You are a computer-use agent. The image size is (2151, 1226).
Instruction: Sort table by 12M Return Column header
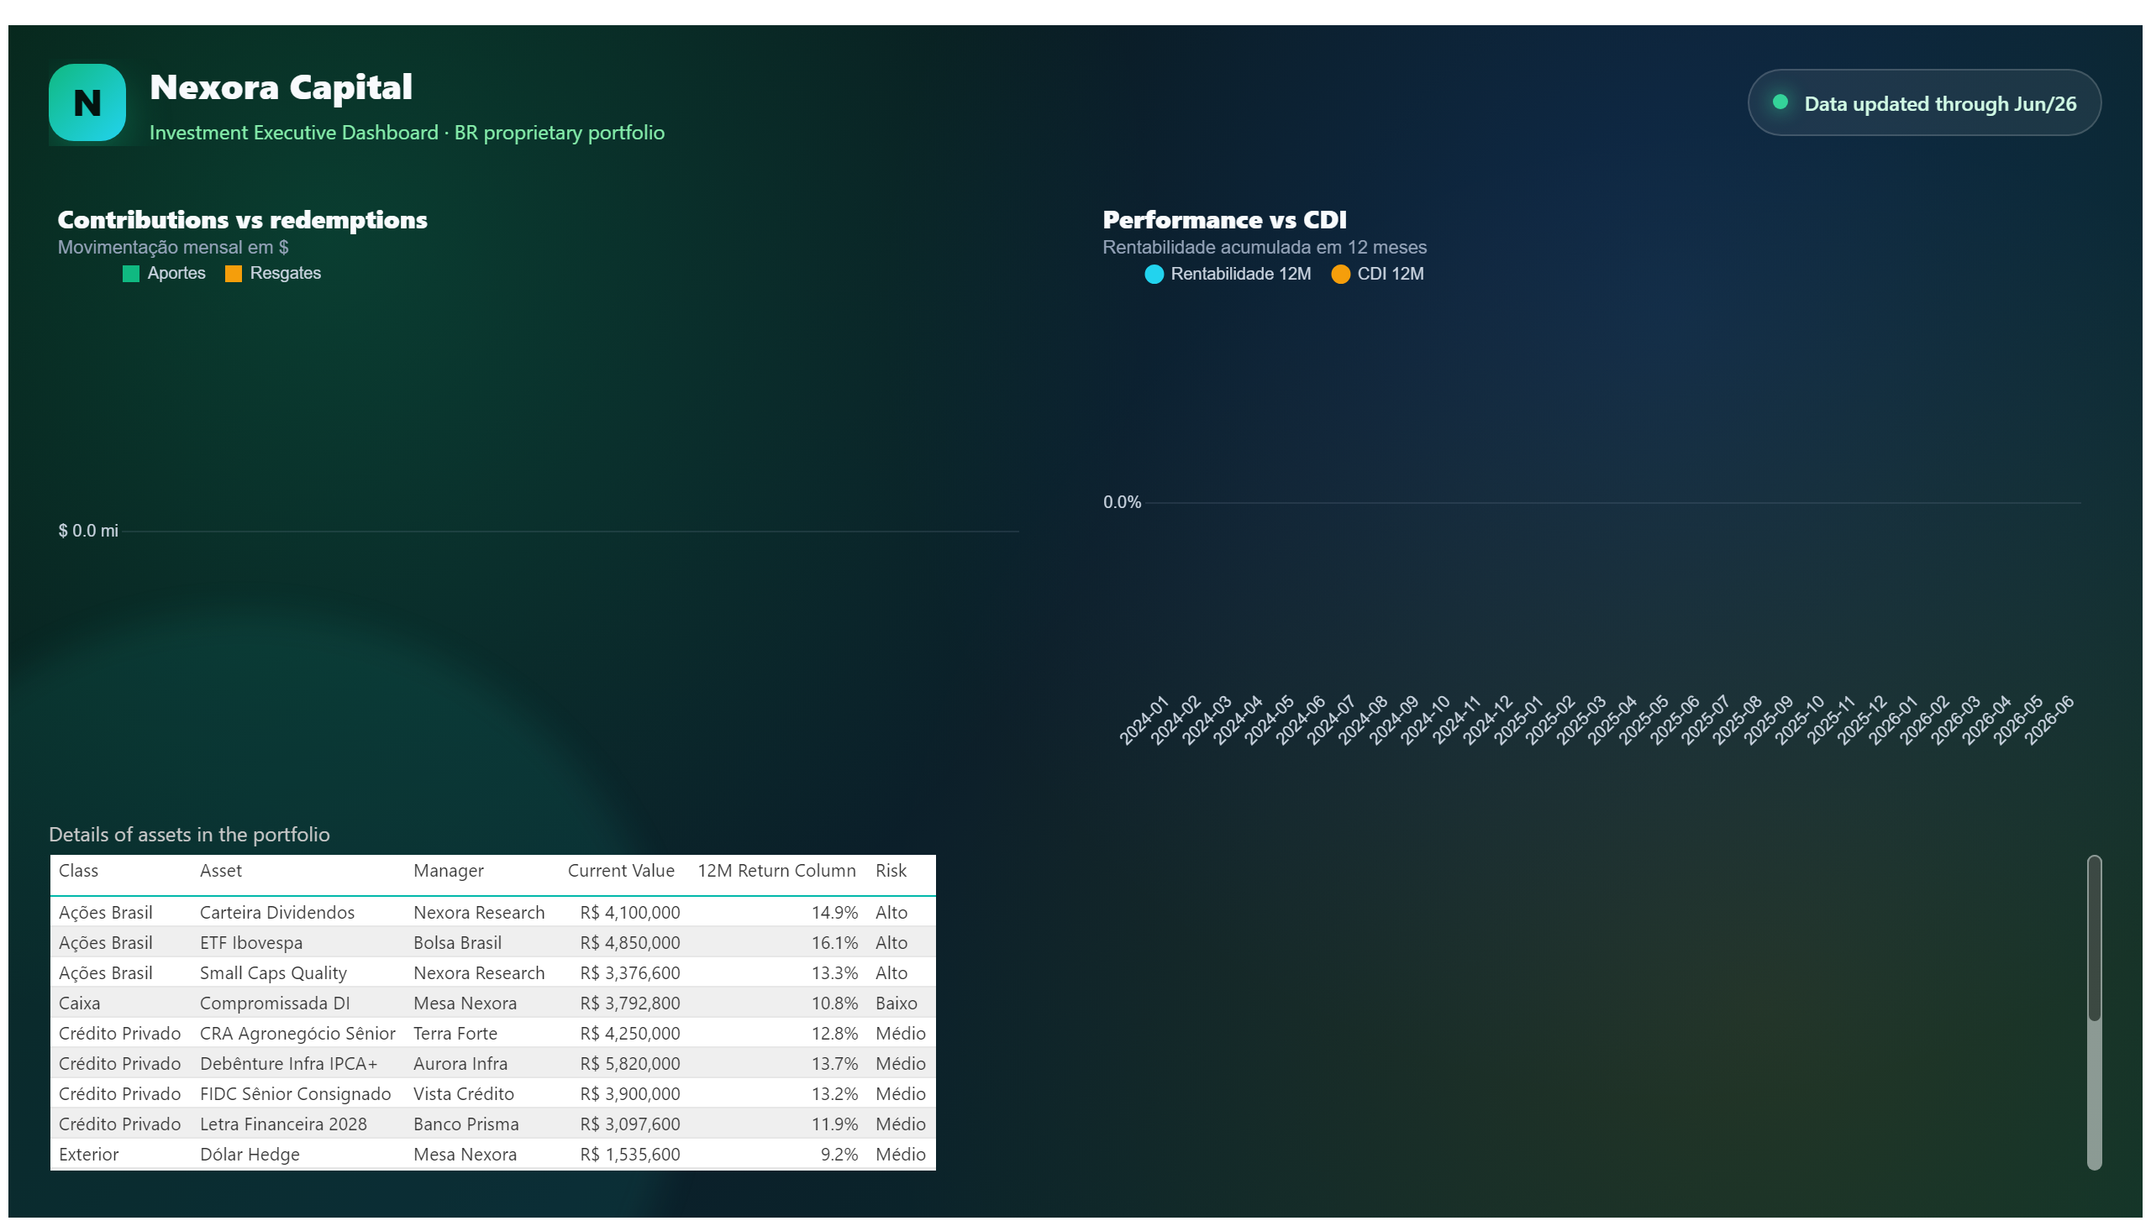[x=776, y=871]
